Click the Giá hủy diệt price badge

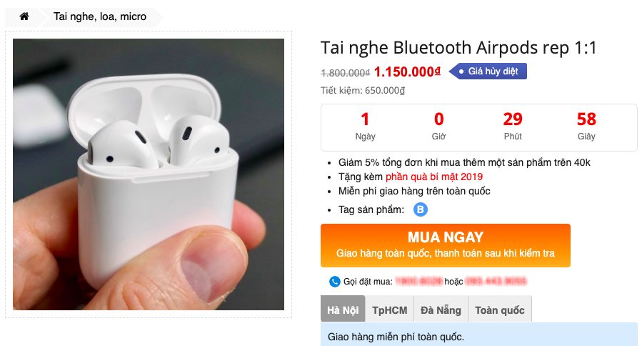coord(488,71)
